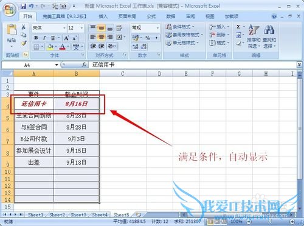304x226 pixels.
Task: Open Delete cells menu
Action: [x=219, y=35]
